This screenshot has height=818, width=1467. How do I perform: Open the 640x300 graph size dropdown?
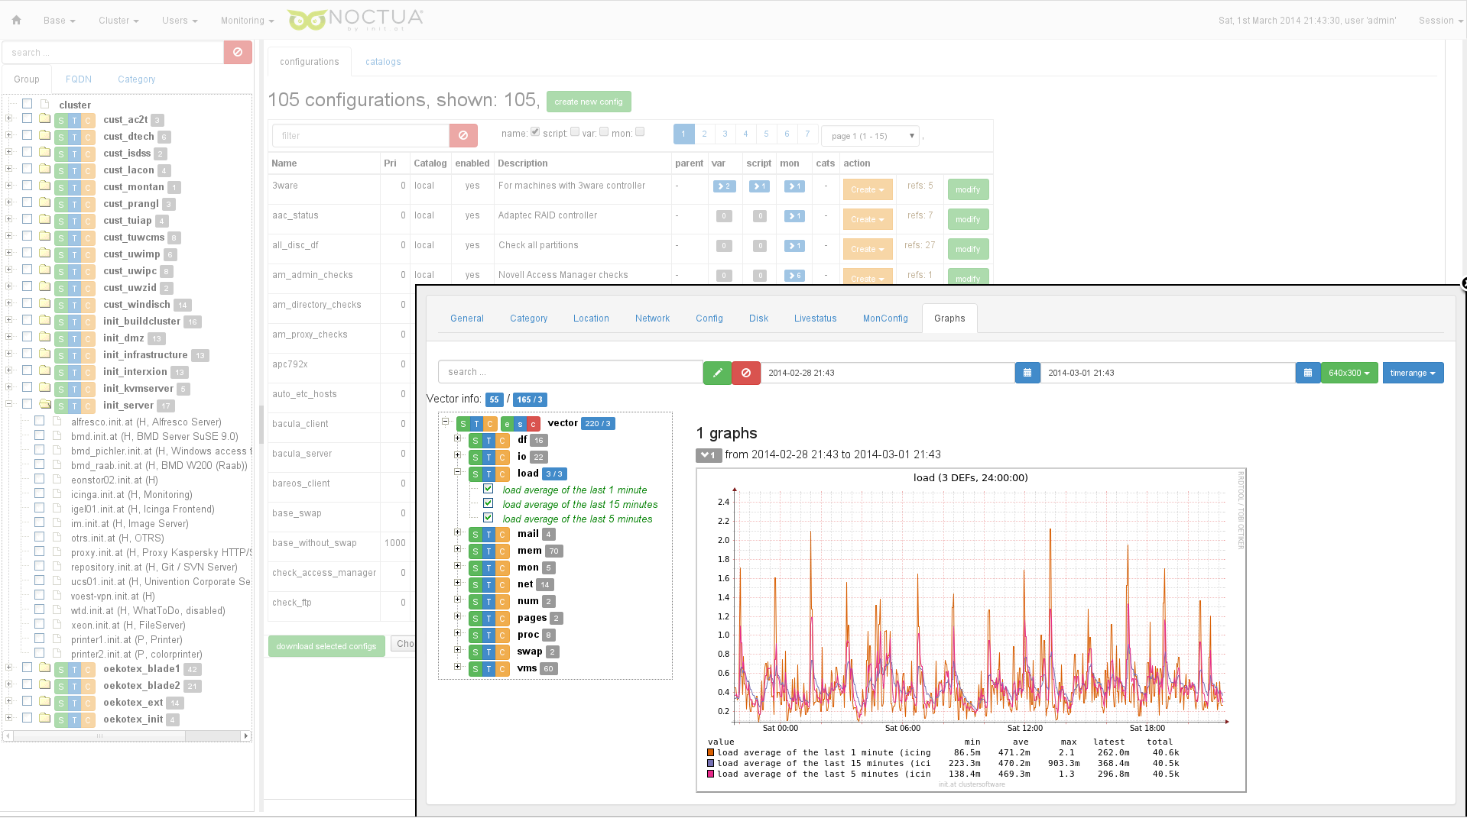pyautogui.click(x=1349, y=373)
